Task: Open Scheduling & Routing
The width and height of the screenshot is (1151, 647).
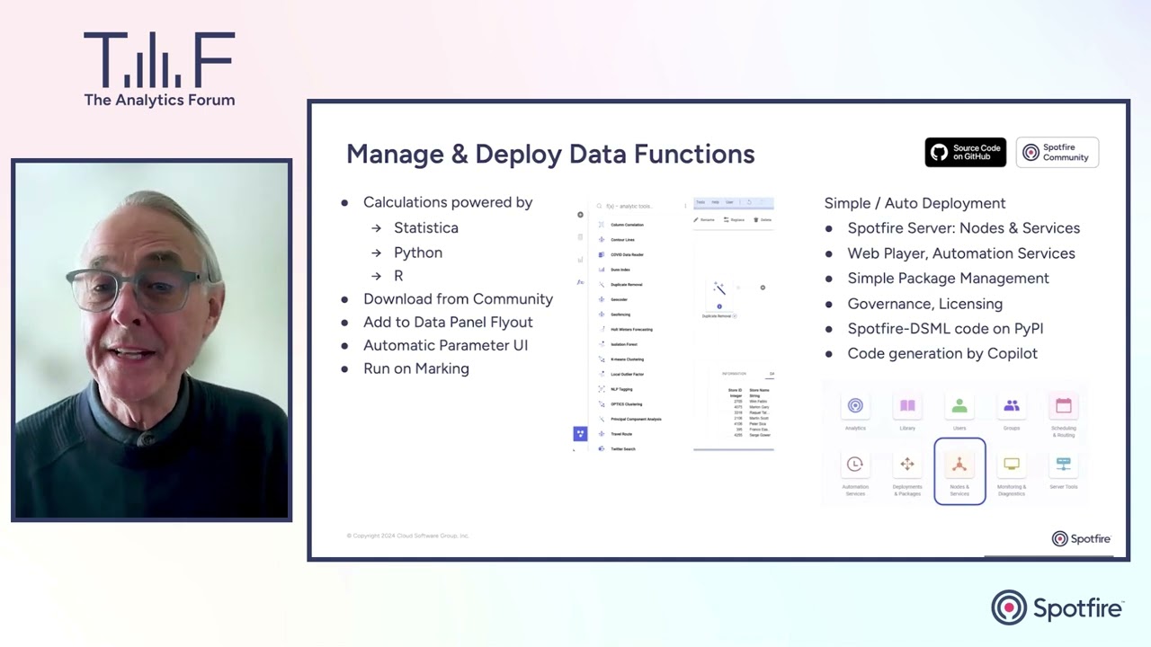Action: [x=1063, y=406]
